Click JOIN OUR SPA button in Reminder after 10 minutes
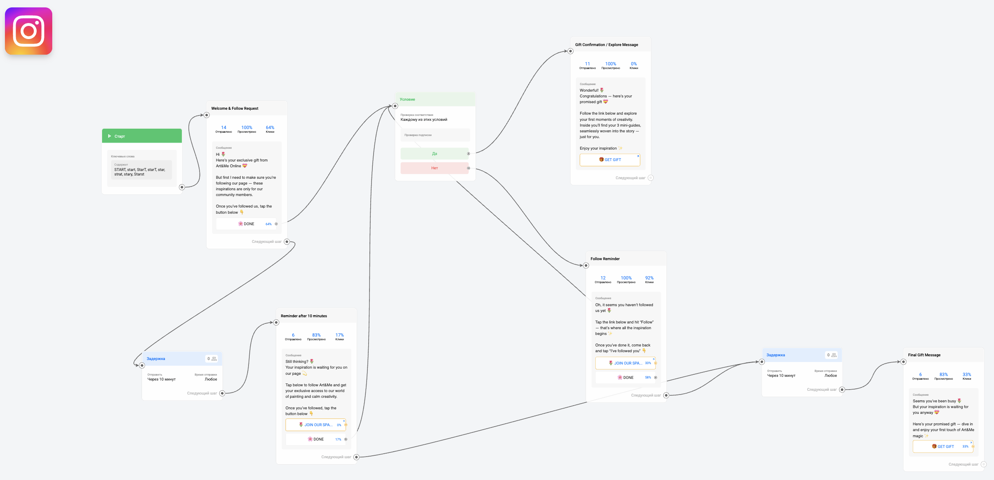The width and height of the screenshot is (994, 480). click(x=316, y=425)
